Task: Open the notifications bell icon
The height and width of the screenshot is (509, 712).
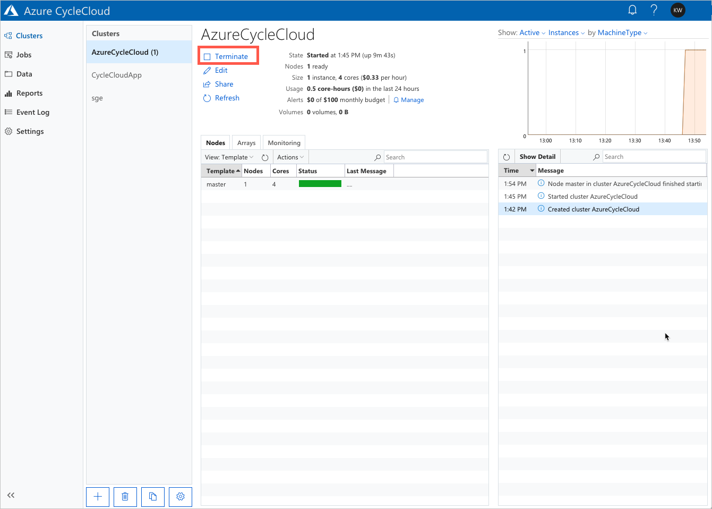Action: tap(632, 10)
